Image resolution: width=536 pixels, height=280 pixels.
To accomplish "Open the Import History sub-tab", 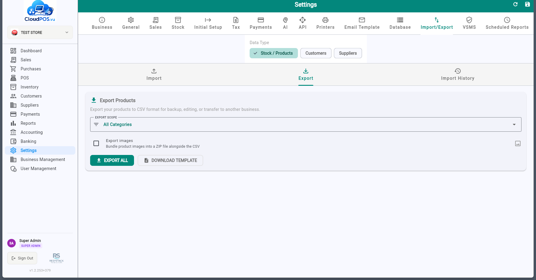I will pyautogui.click(x=458, y=75).
